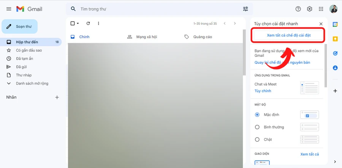Open the More options three-dot menu

pyautogui.click(x=98, y=23)
